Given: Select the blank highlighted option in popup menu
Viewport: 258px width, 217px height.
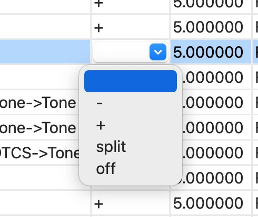Looking at the screenshot, I should click(x=131, y=81).
